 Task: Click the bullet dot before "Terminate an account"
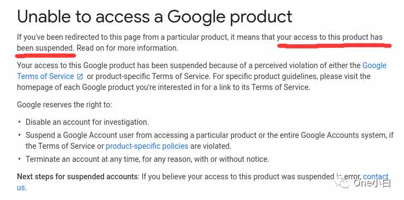[x=20, y=159]
